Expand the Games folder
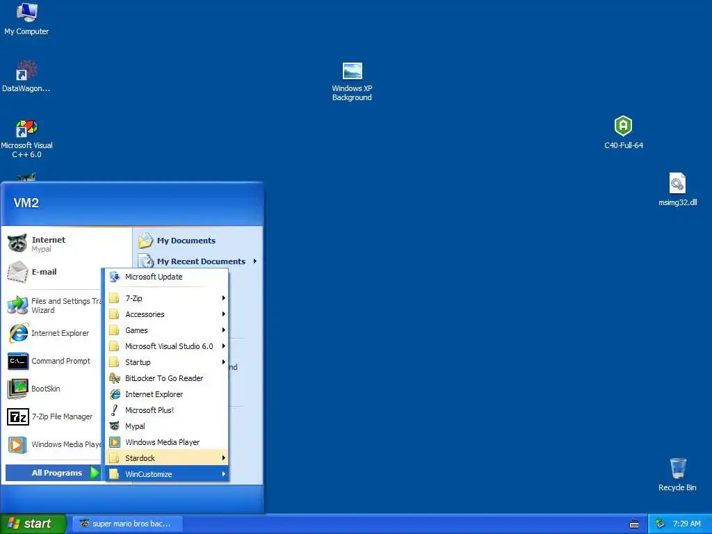 pos(167,330)
